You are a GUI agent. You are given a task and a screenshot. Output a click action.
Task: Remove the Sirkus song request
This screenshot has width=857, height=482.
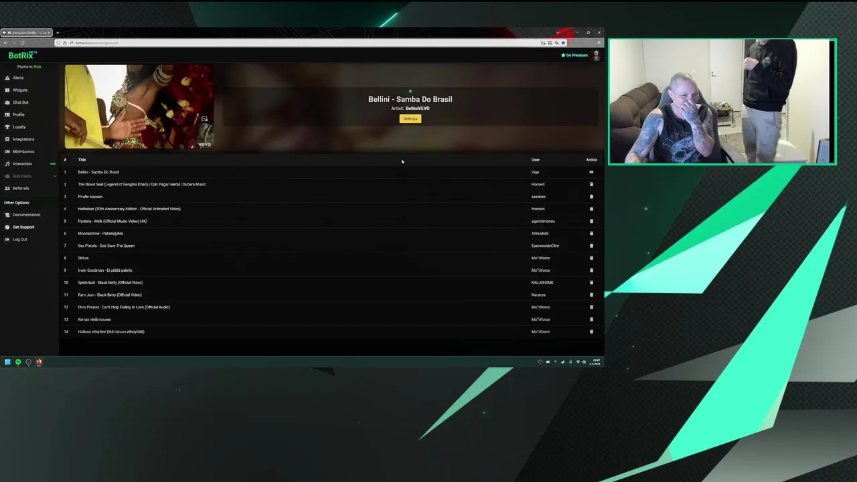point(591,258)
